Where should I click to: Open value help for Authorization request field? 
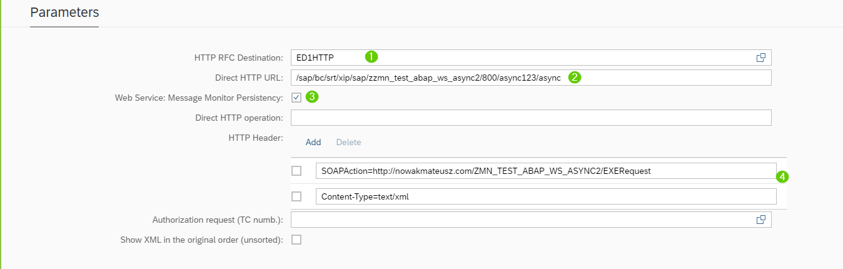(x=761, y=220)
